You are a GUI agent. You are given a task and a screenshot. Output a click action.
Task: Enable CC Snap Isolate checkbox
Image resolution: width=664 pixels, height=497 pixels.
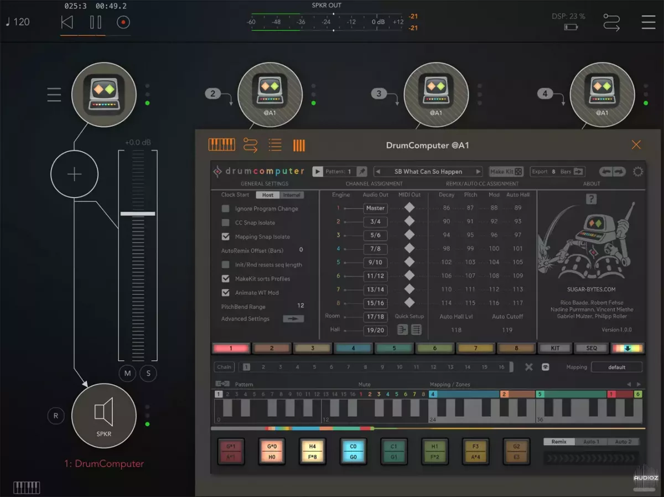point(226,222)
